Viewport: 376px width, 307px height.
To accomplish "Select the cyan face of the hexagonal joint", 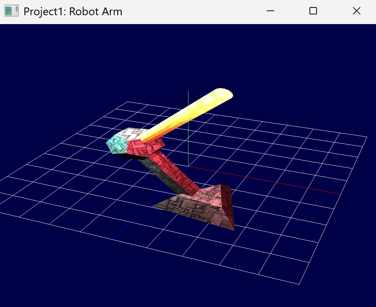I will tap(117, 145).
